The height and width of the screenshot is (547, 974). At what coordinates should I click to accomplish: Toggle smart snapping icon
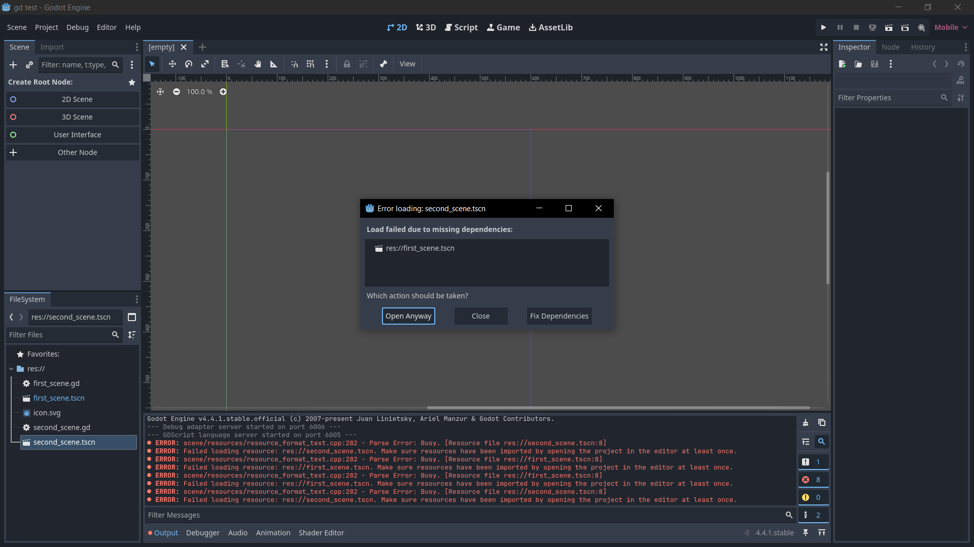(x=294, y=64)
